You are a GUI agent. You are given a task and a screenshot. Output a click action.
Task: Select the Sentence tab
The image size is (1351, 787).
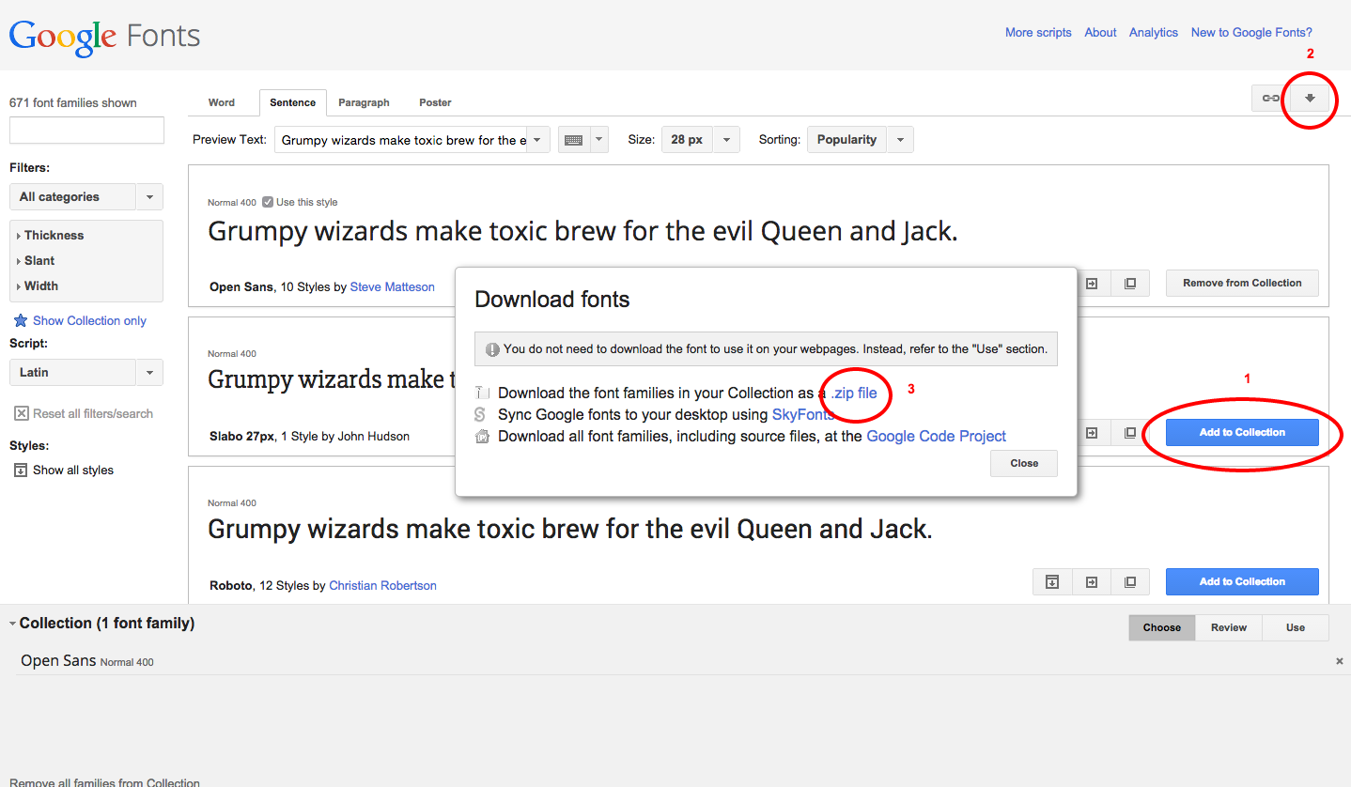coord(293,102)
